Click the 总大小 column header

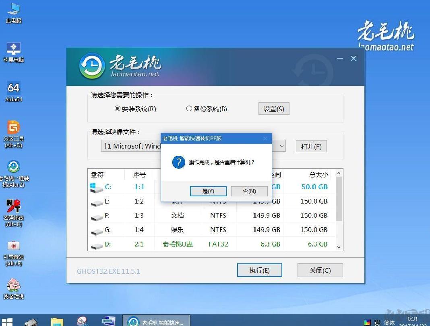click(x=318, y=175)
